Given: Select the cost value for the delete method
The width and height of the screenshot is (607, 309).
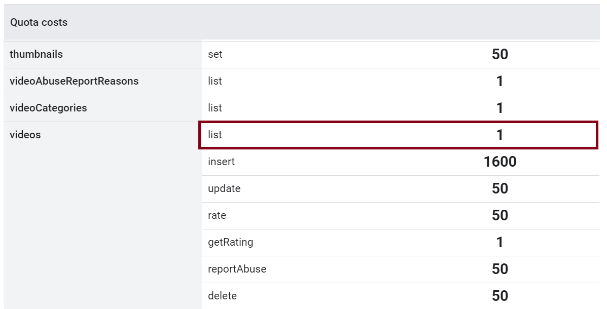Looking at the screenshot, I should coord(499,296).
